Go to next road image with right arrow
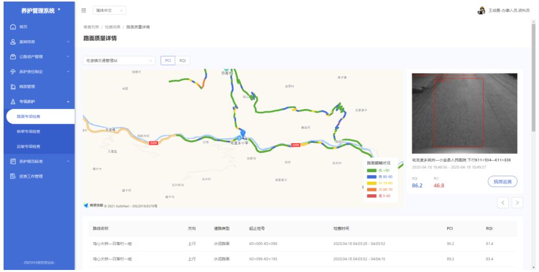 coord(517,203)
